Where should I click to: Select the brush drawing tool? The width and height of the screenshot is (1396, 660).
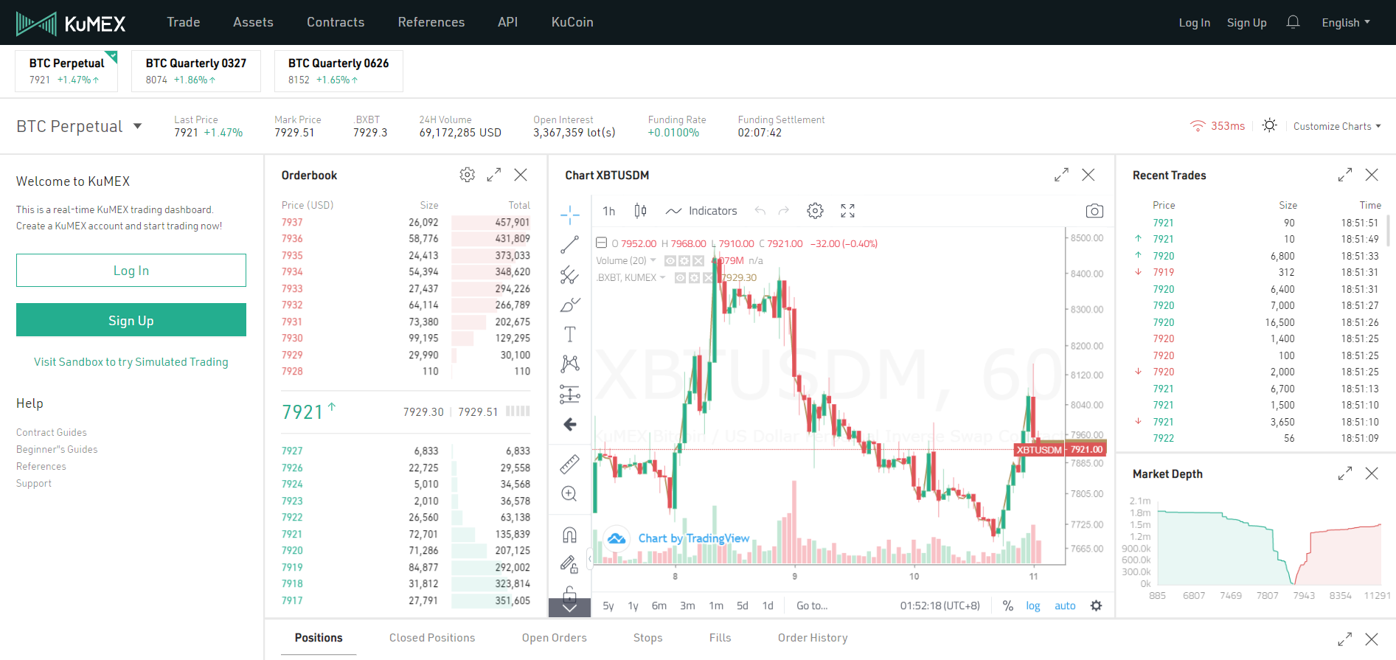(x=569, y=305)
